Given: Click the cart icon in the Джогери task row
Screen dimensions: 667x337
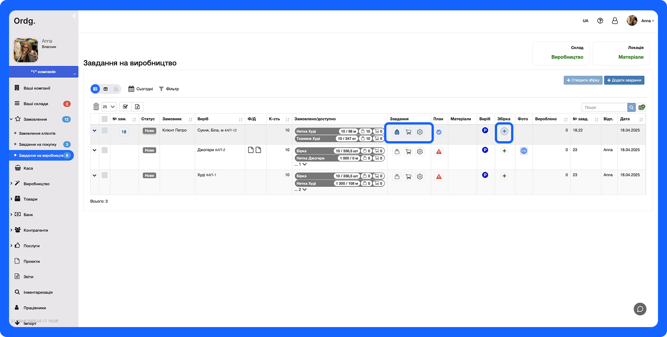Looking at the screenshot, I should 409,152.
